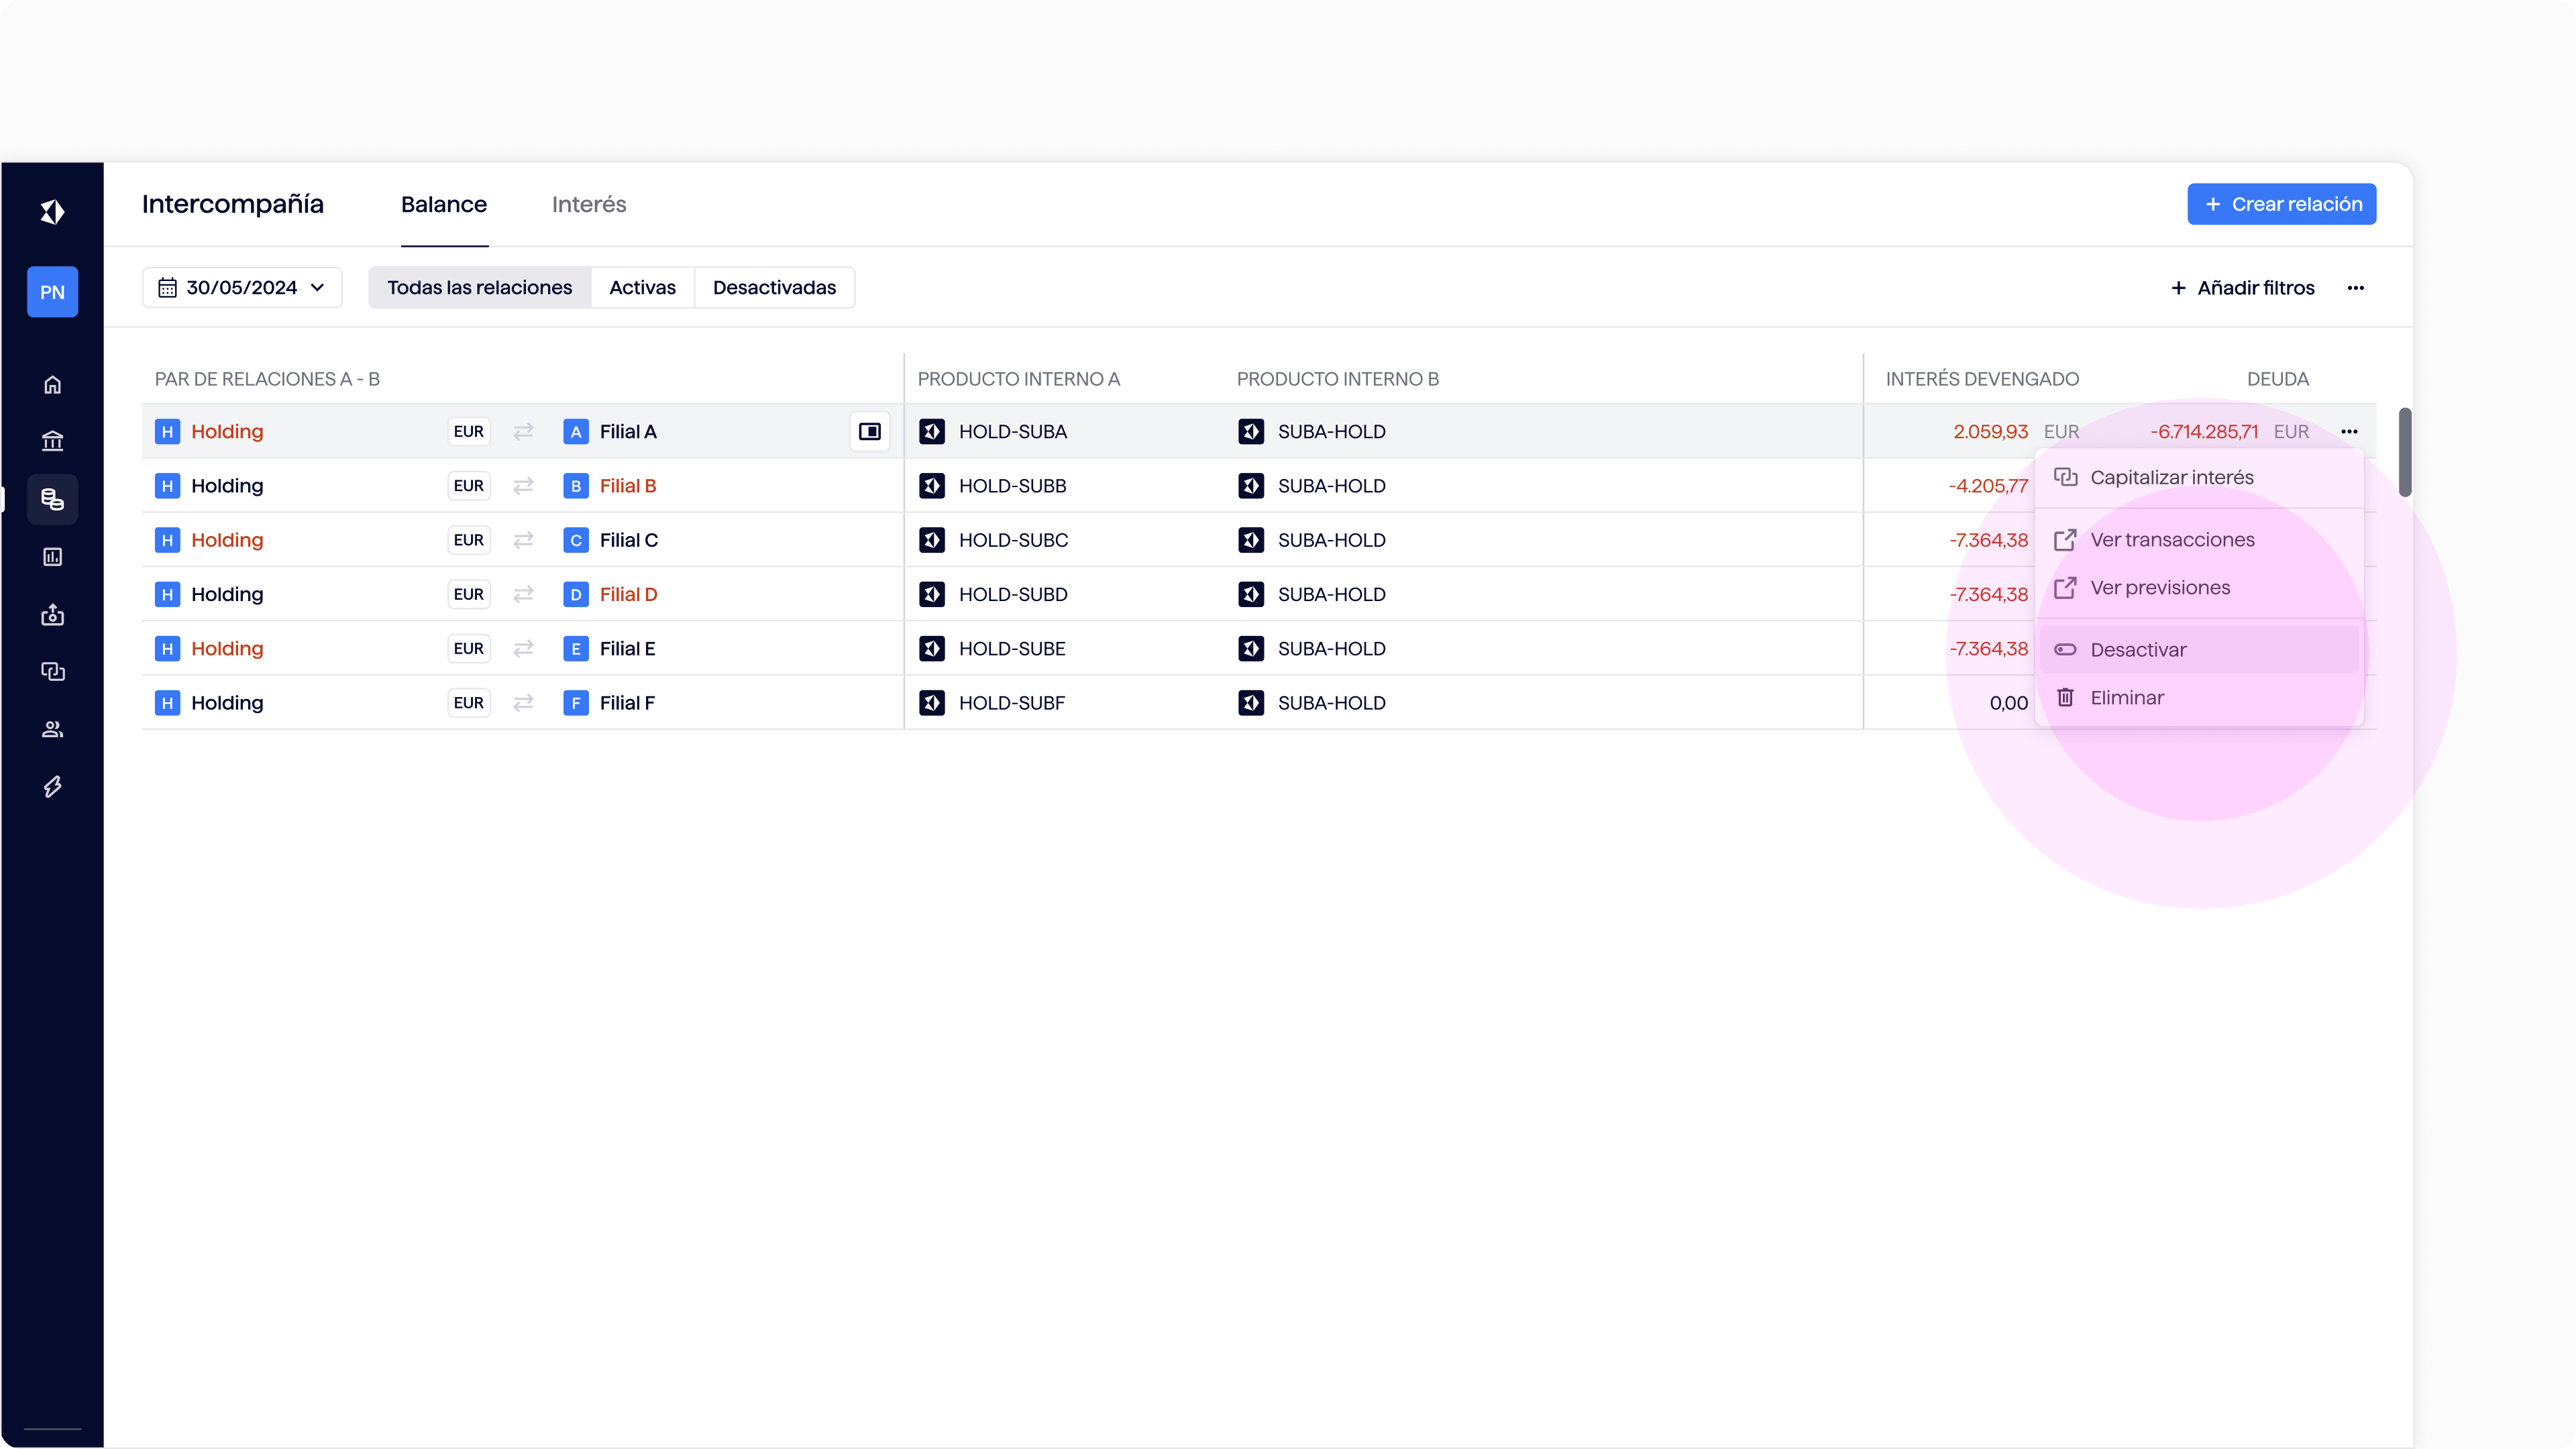Click PAR DE RELACIONES A - B header

click(x=267, y=379)
